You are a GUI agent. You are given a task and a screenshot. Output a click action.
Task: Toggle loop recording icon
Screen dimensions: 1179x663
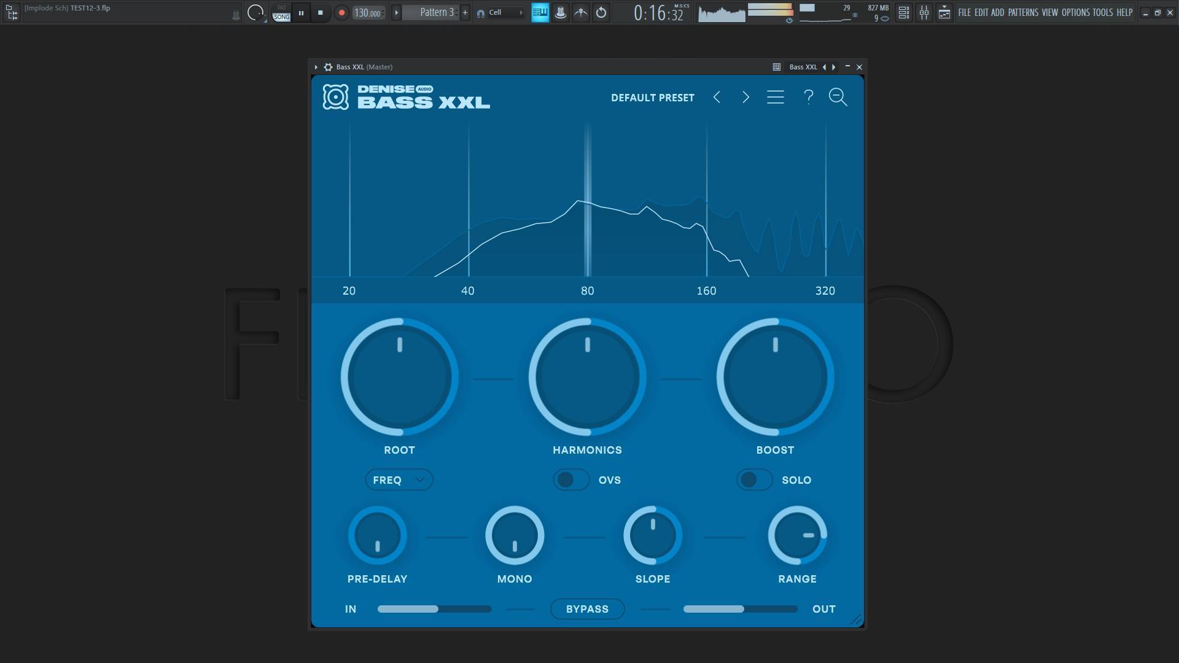pos(601,12)
